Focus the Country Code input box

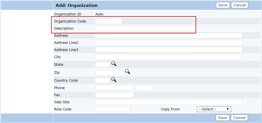point(102,81)
